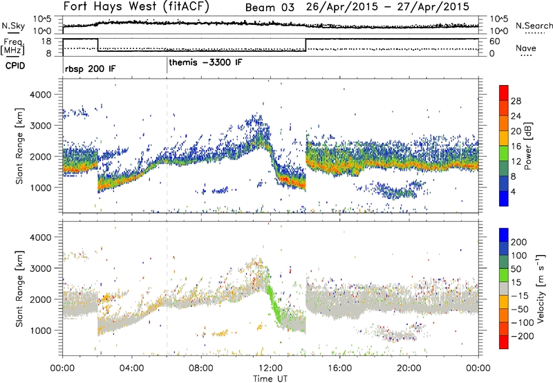Pick the red top segment of the Power color bar

coord(504,93)
